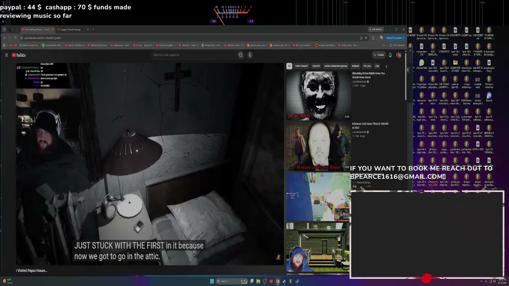Go to the YouTube home logo

(19, 55)
